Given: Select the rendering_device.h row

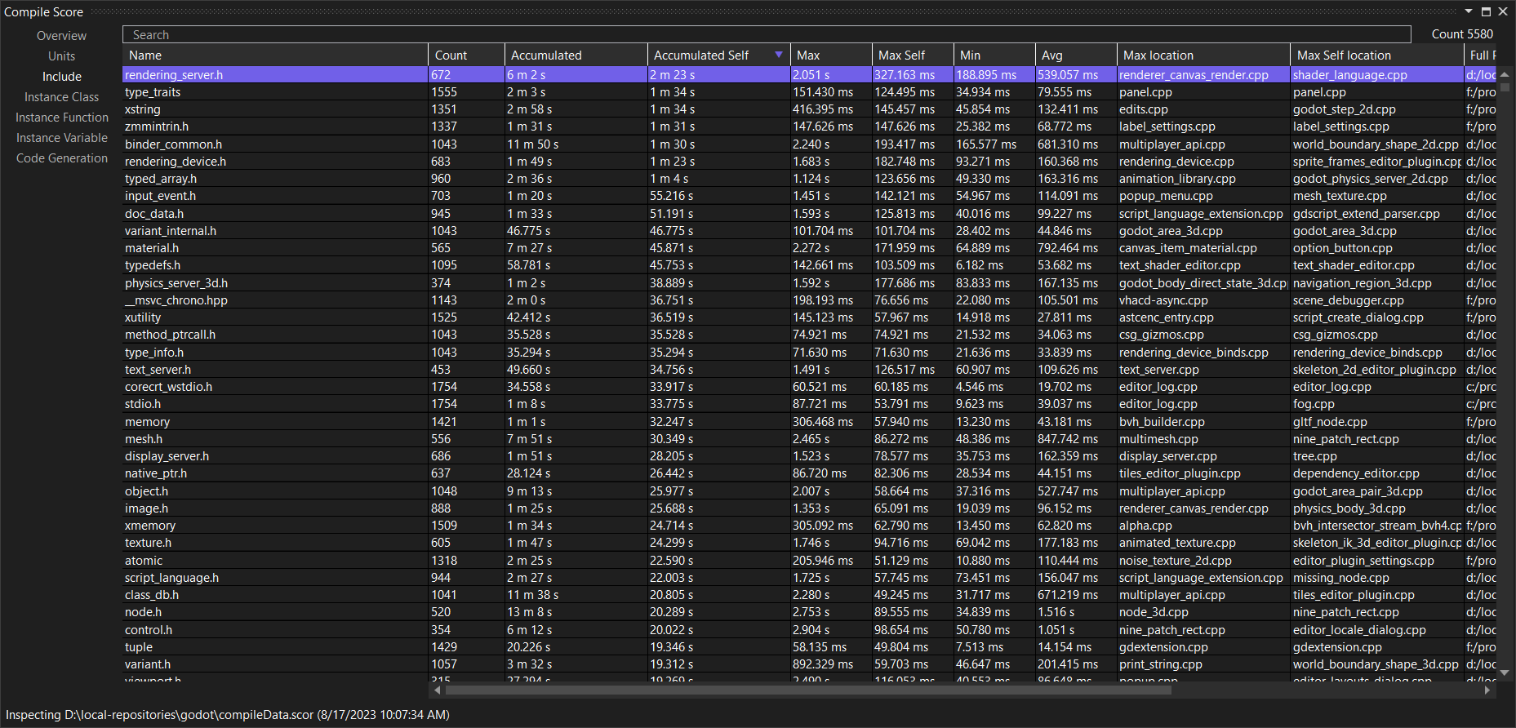Looking at the screenshot, I should click(810, 162).
